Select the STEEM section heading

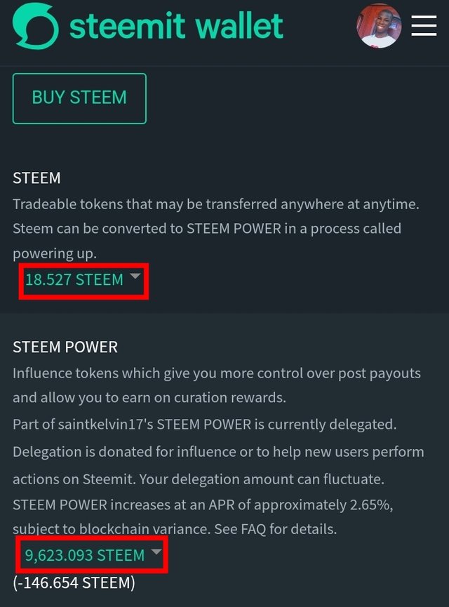pyautogui.click(x=36, y=178)
